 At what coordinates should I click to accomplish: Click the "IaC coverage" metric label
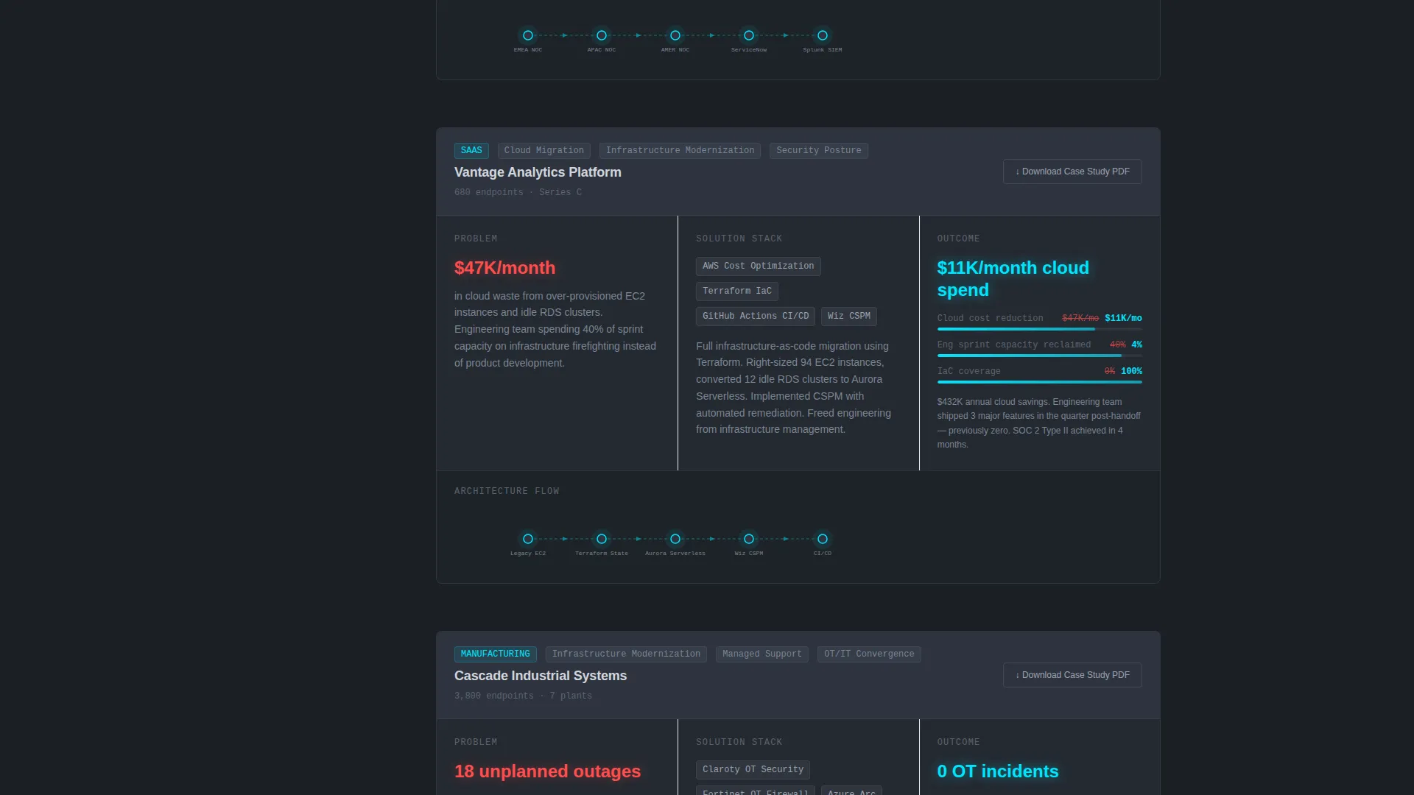(968, 371)
